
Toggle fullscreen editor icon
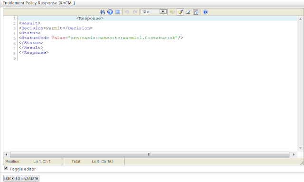pos(117,12)
